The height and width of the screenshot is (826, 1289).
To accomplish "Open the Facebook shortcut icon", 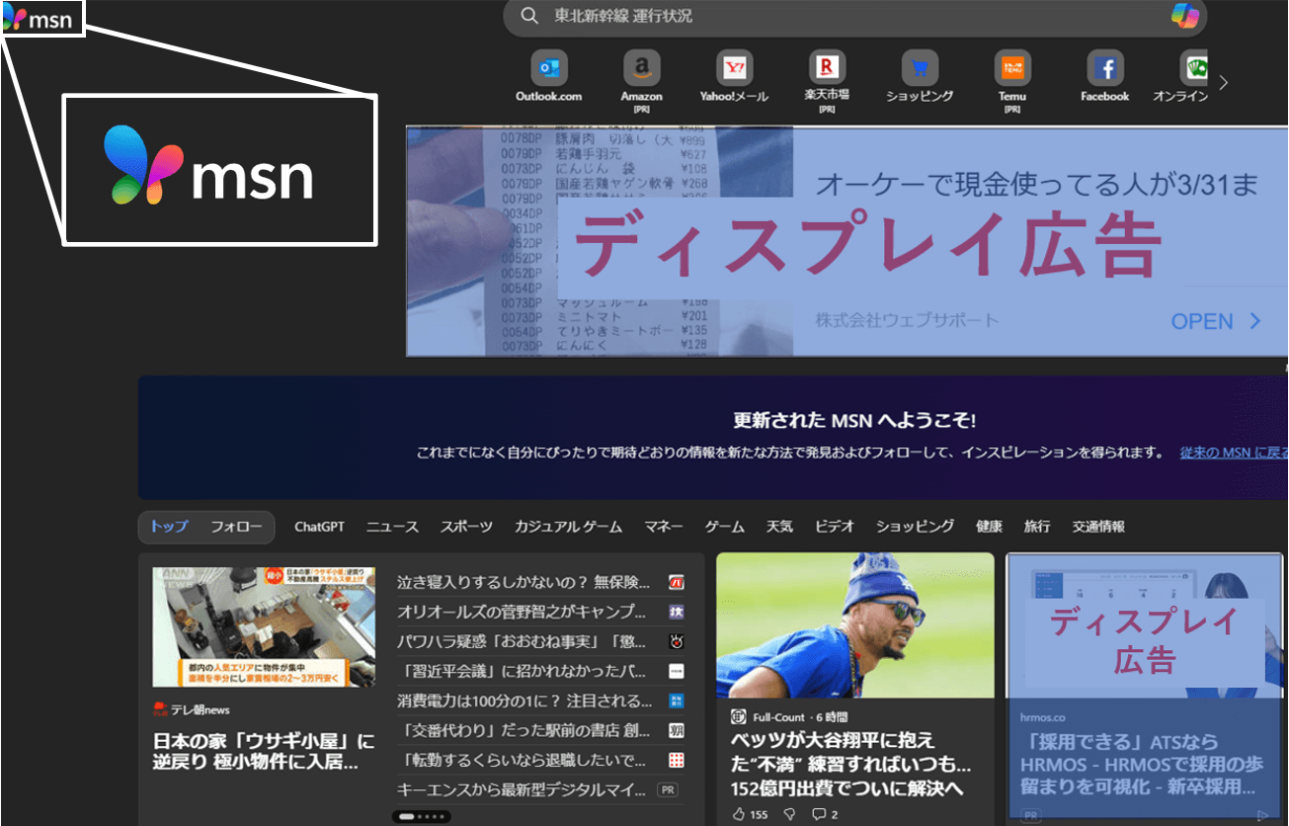I will pyautogui.click(x=1105, y=68).
